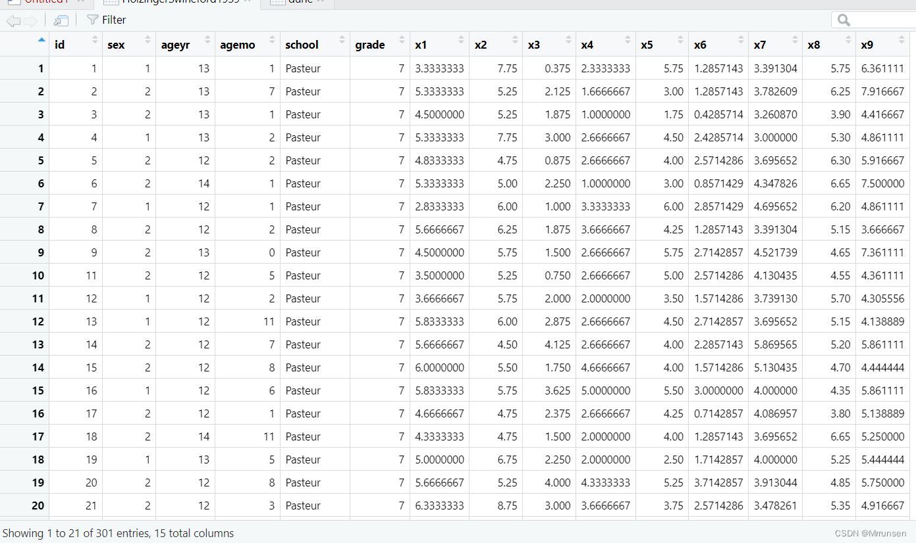Show data viewer in new window
The image size is (916, 543).
(x=61, y=21)
